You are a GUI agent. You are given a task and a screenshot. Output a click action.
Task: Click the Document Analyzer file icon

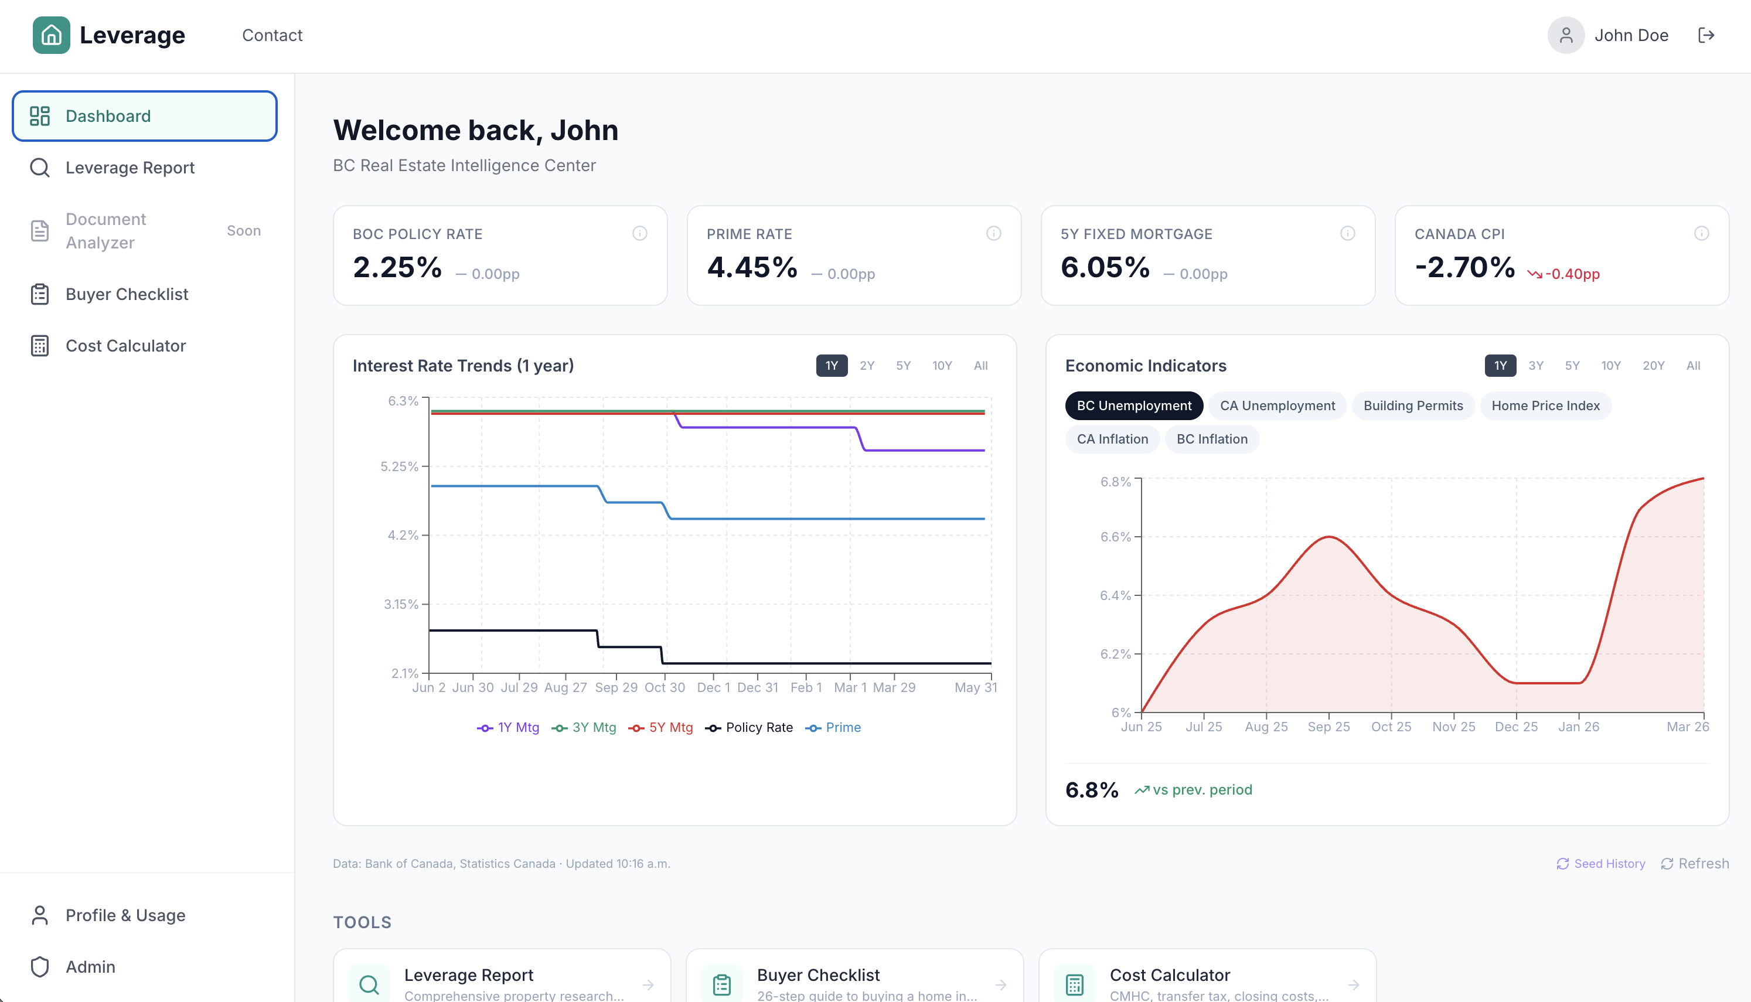pyautogui.click(x=40, y=230)
